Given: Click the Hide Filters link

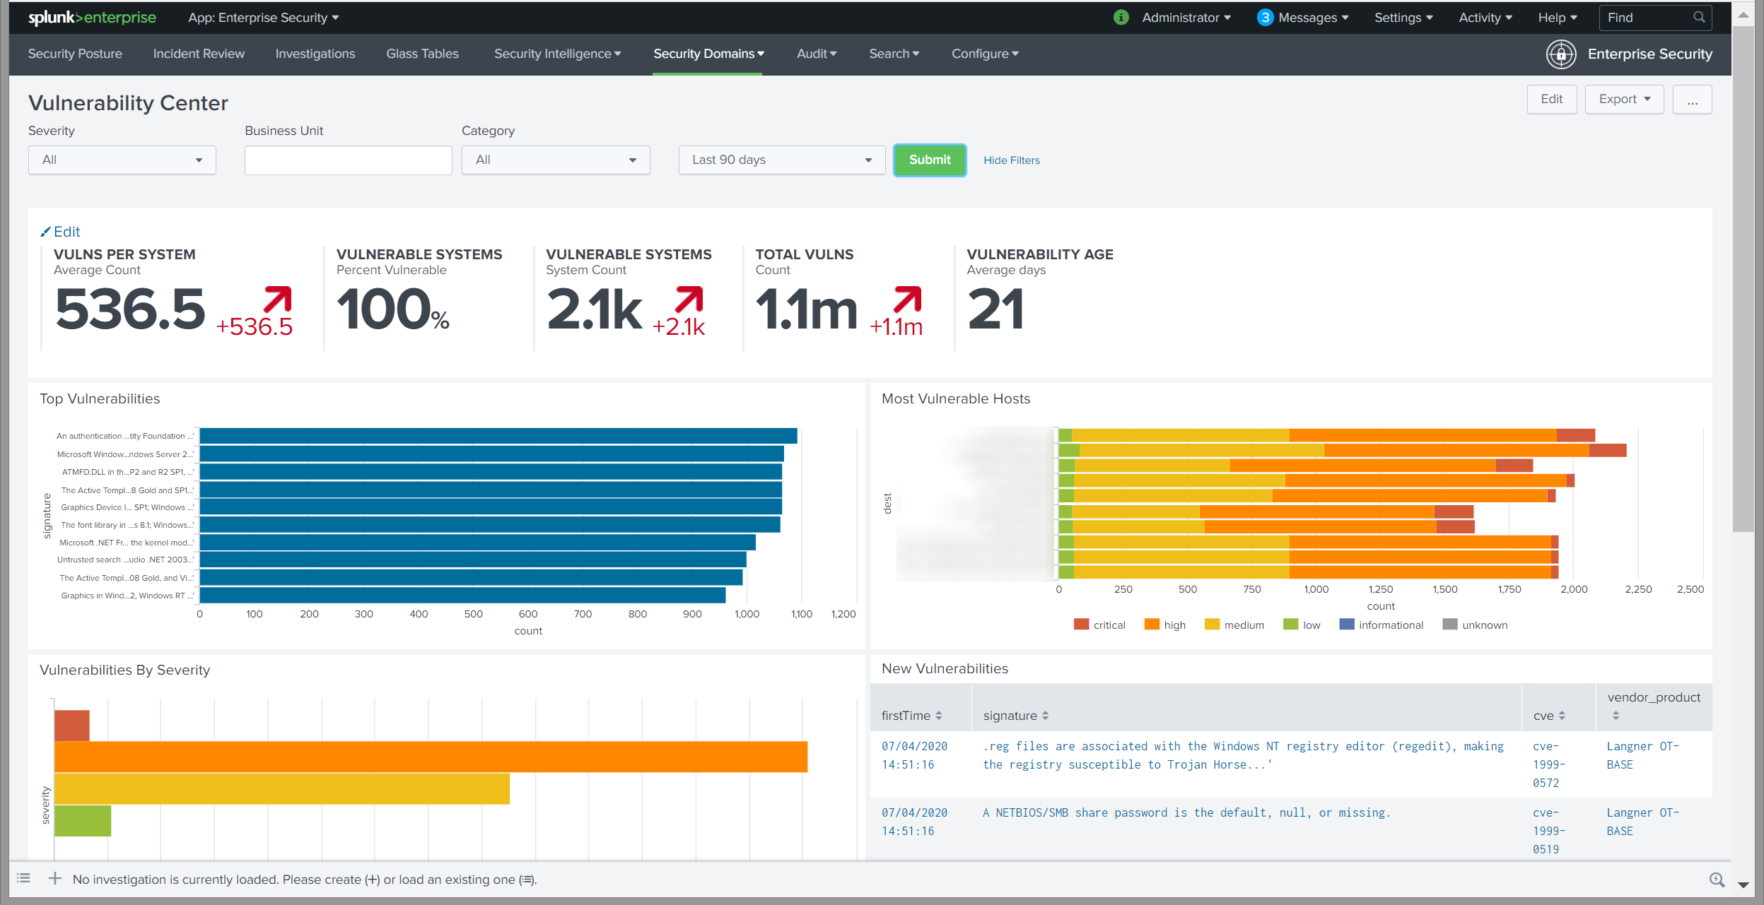Looking at the screenshot, I should 1012,160.
